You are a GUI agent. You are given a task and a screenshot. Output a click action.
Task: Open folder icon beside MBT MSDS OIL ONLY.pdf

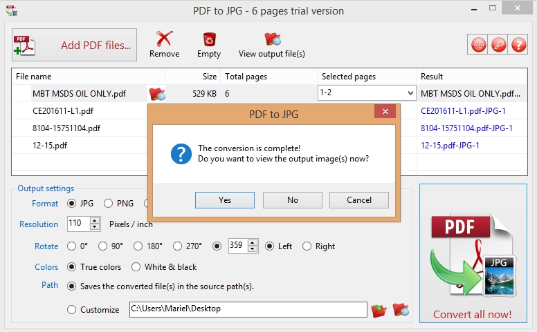(157, 94)
